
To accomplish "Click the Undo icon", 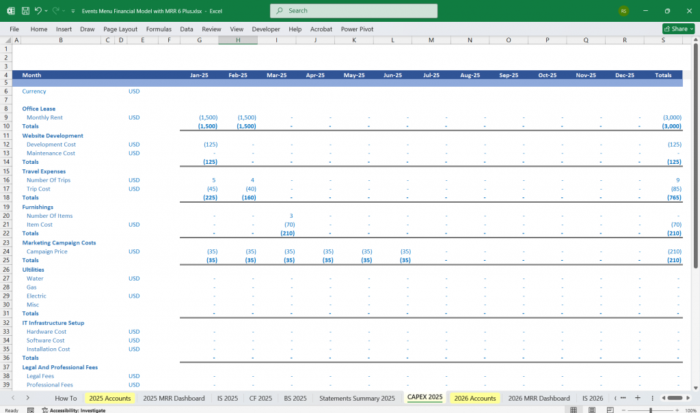I will tap(38, 11).
